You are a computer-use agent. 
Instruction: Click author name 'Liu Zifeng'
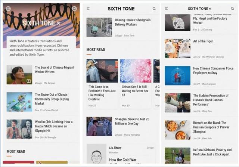tap(115, 148)
